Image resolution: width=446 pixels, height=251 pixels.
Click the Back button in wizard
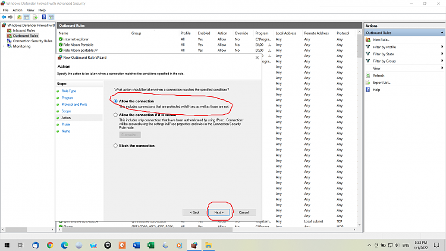[x=194, y=212]
